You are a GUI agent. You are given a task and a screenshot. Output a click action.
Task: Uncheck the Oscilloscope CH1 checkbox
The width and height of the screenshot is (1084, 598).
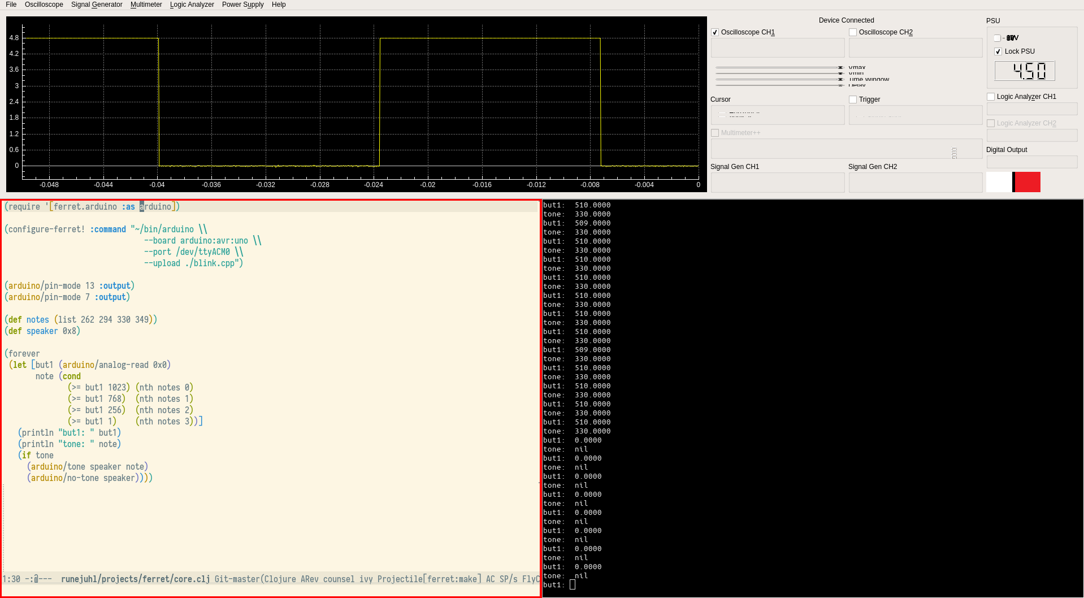coord(715,33)
